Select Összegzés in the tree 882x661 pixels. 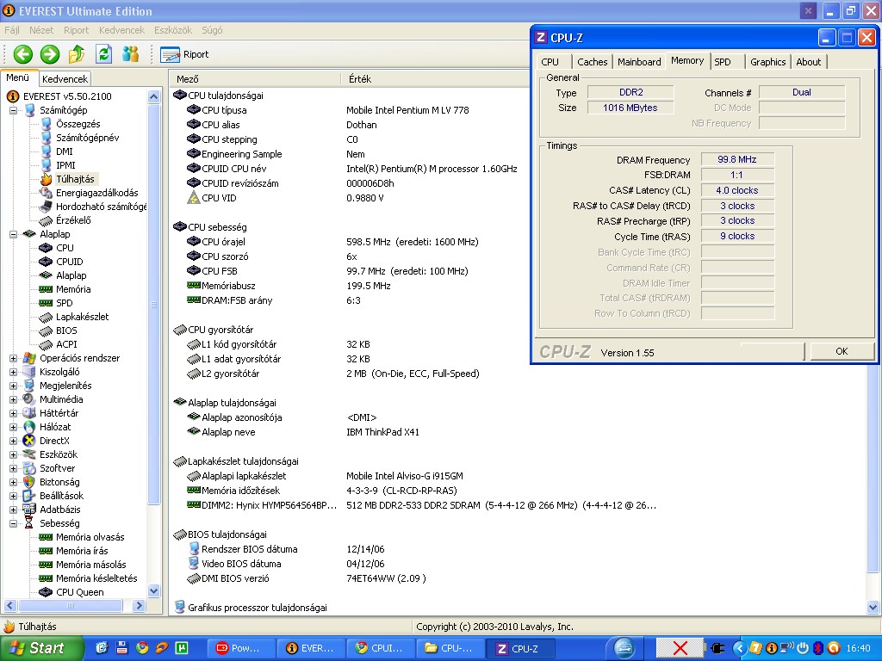click(78, 124)
